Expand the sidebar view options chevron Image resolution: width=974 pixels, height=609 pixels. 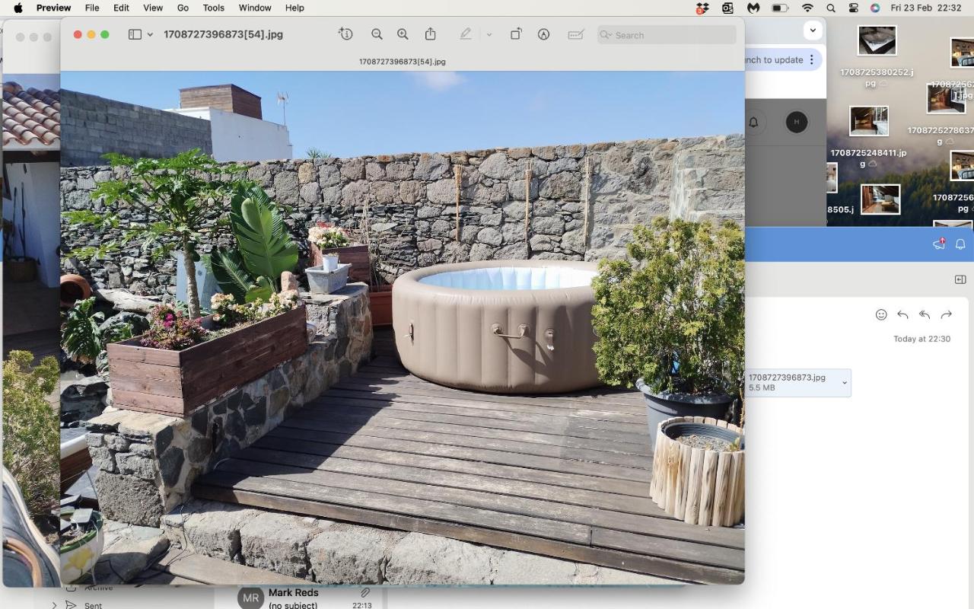coord(150,34)
